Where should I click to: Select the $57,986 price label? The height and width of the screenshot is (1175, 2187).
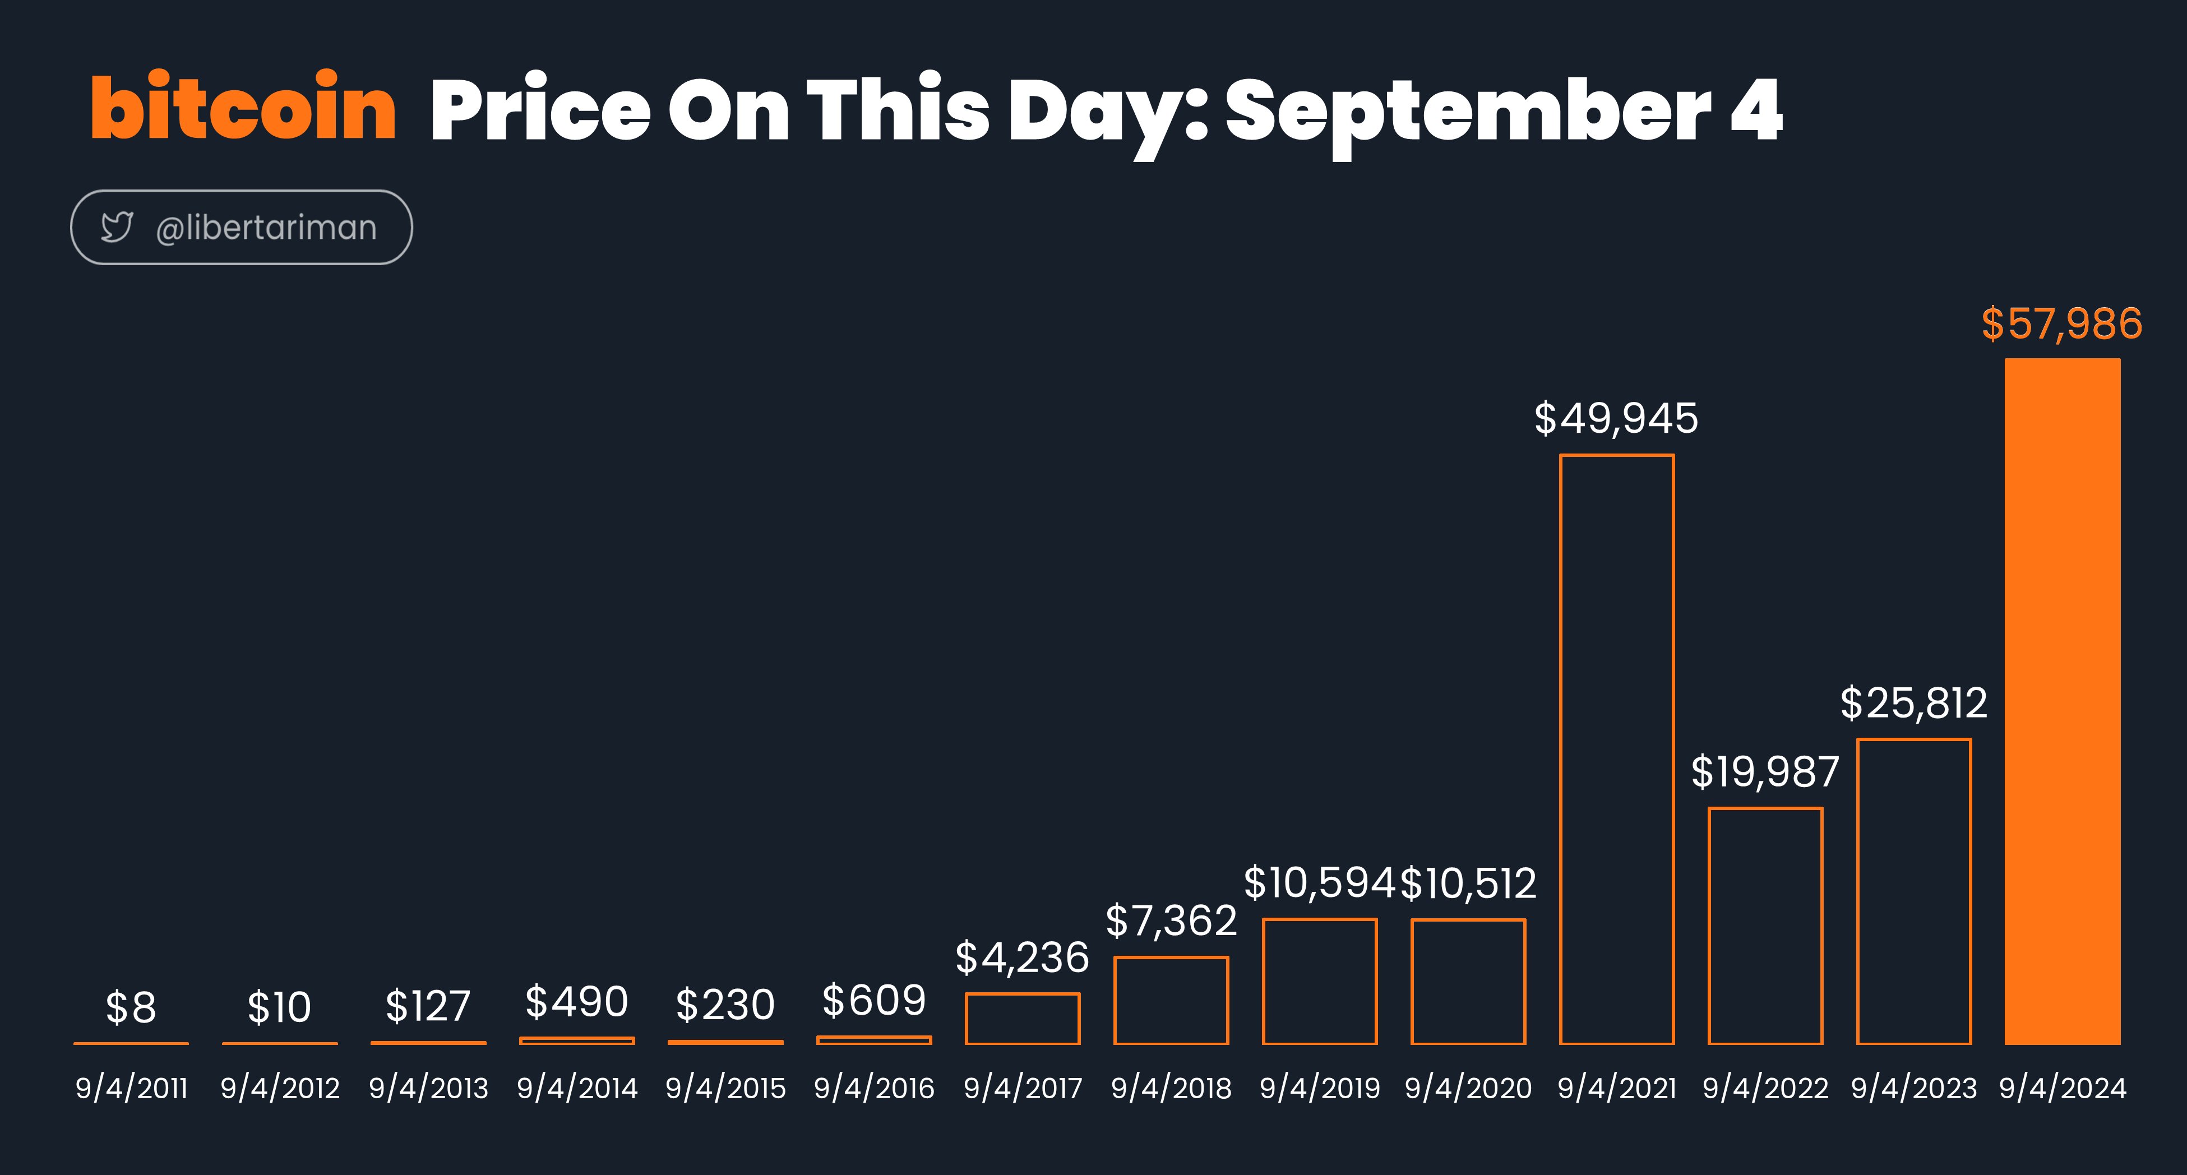point(2061,325)
